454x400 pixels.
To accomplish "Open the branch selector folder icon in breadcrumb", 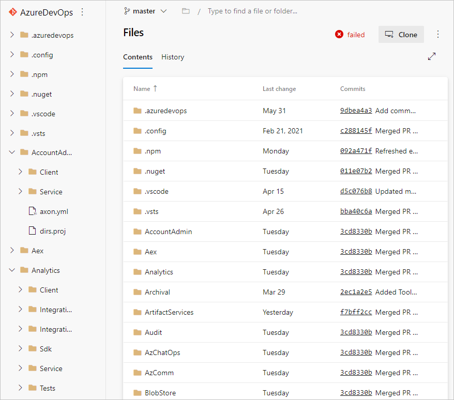I will (x=186, y=10).
